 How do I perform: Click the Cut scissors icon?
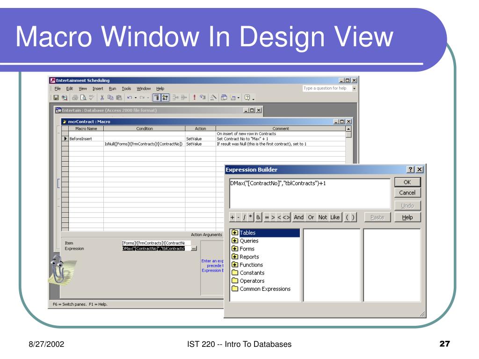[102, 98]
